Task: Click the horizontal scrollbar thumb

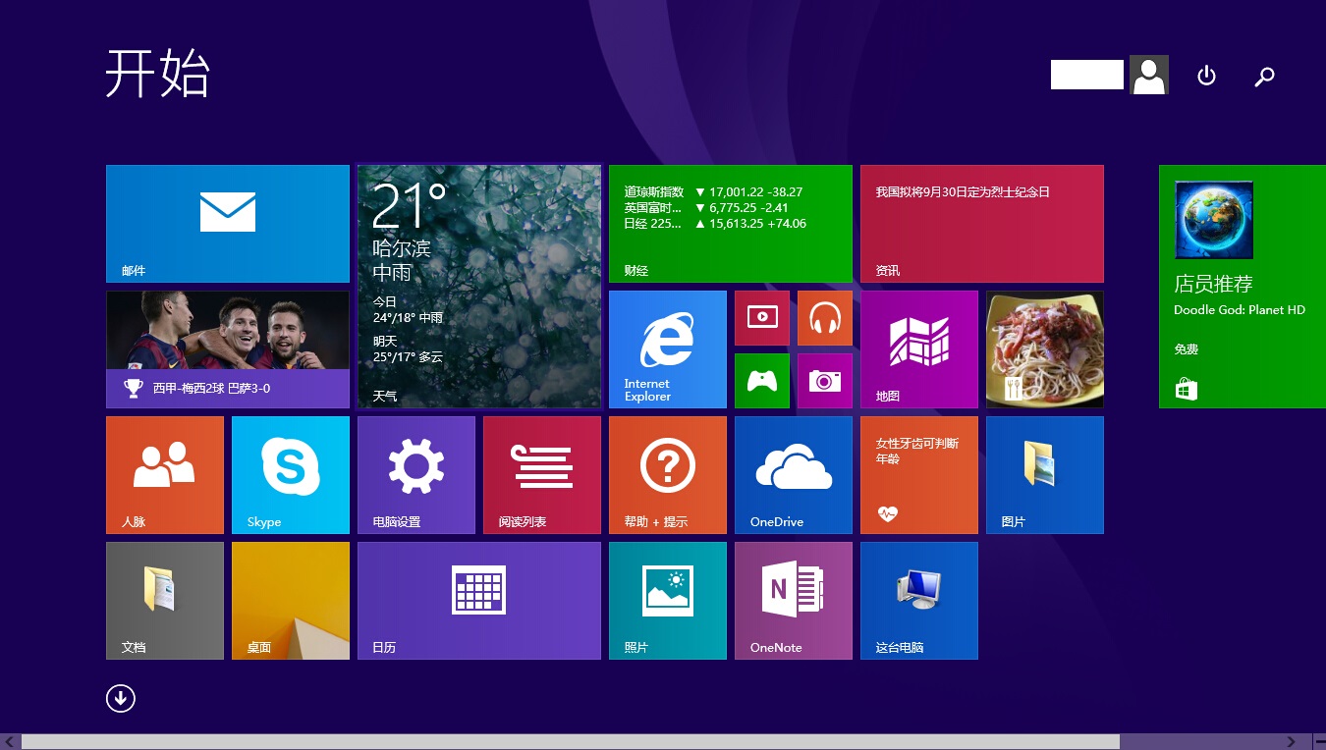Action: [570, 741]
